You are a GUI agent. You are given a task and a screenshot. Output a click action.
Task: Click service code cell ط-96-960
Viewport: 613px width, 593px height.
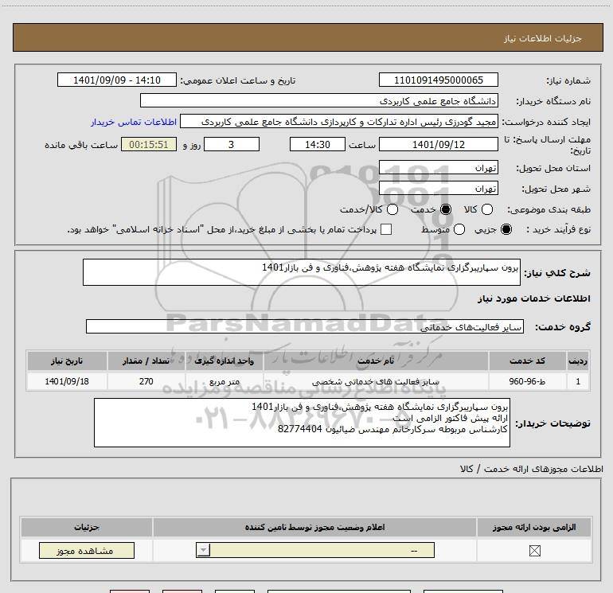pos(527,381)
